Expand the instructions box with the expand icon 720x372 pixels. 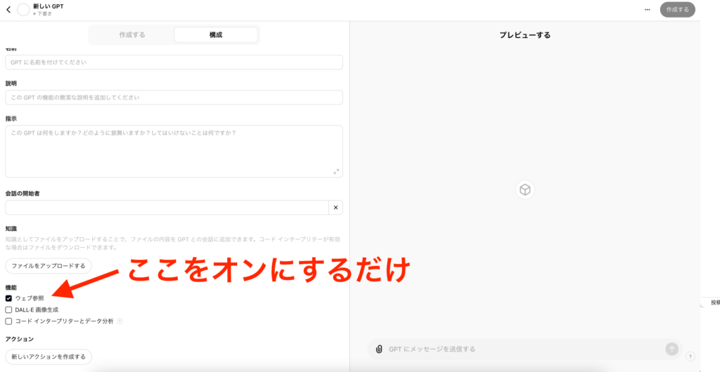pyautogui.click(x=336, y=171)
